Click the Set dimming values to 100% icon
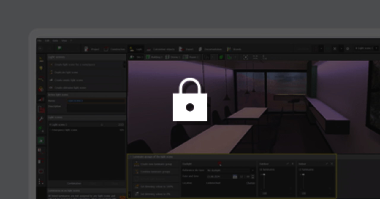Viewport: 380px width, 199px height. click(137, 187)
